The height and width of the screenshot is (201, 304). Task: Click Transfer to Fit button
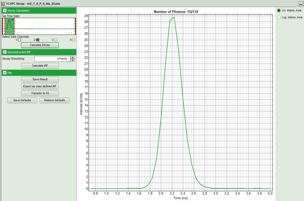(40, 93)
